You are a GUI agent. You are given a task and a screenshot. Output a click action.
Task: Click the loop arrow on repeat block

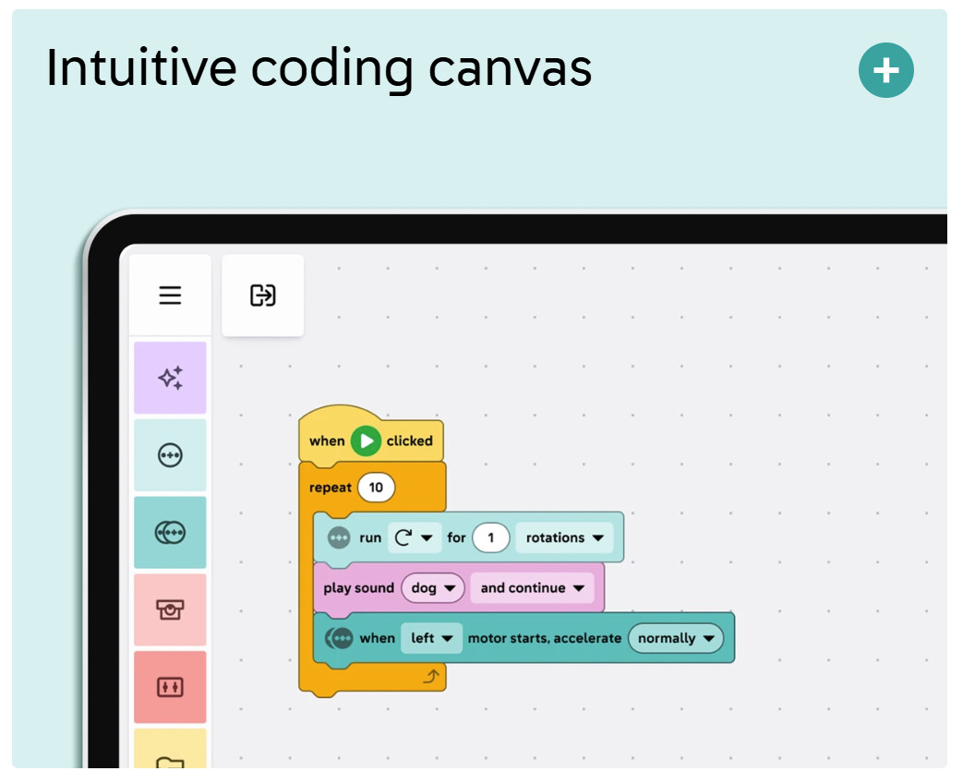click(x=430, y=677)
